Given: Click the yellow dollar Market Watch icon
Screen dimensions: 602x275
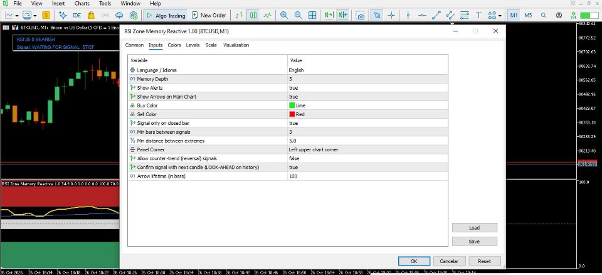Looking at the screenshot, I should click(46, 16).
